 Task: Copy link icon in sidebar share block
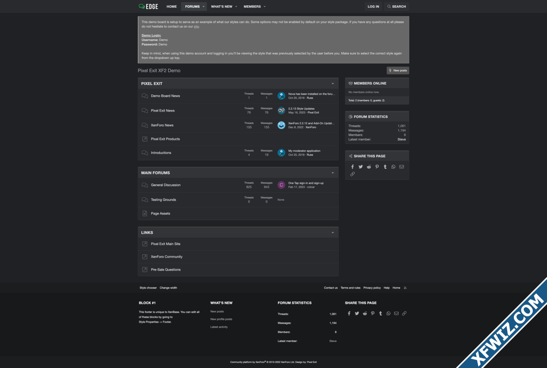353,174
